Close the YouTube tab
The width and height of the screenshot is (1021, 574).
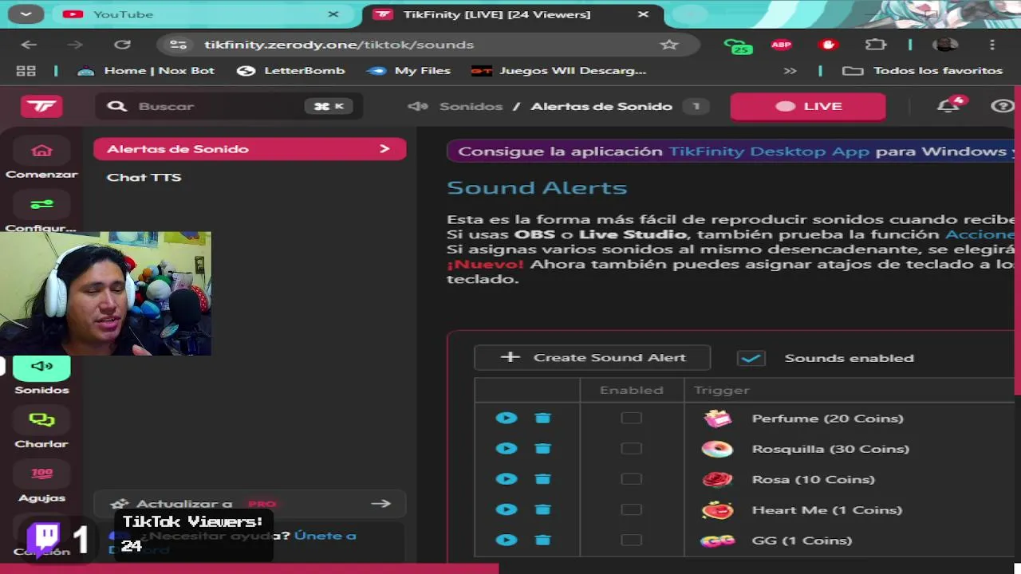coord(333,14)
